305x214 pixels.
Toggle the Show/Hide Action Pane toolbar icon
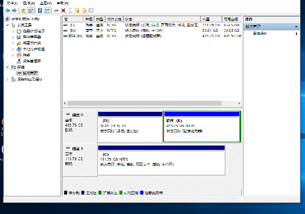click(47, 10)
